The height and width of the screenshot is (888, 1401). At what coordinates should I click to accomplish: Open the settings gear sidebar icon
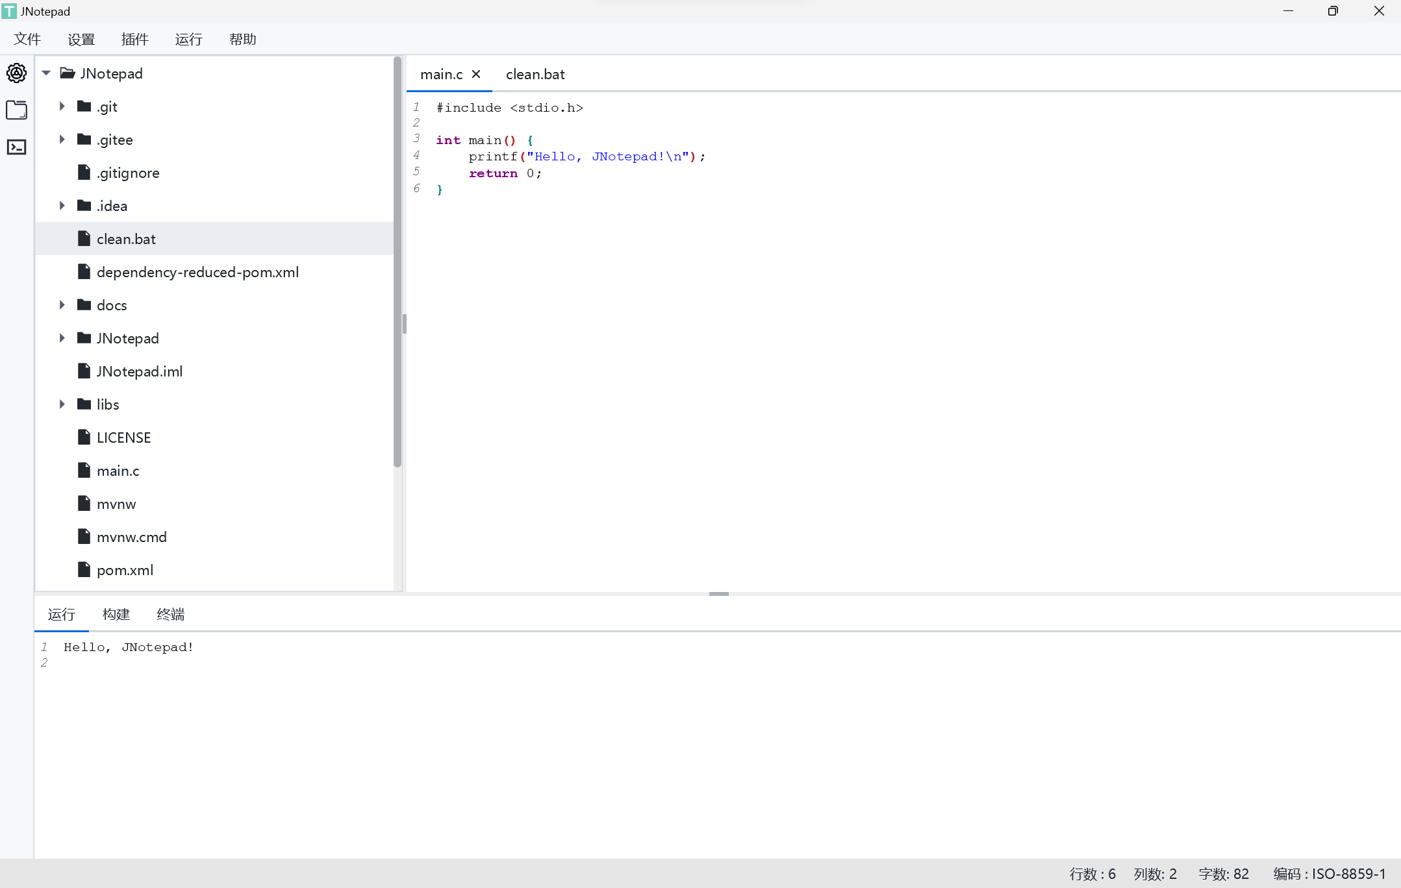click(x=16, y=73)
